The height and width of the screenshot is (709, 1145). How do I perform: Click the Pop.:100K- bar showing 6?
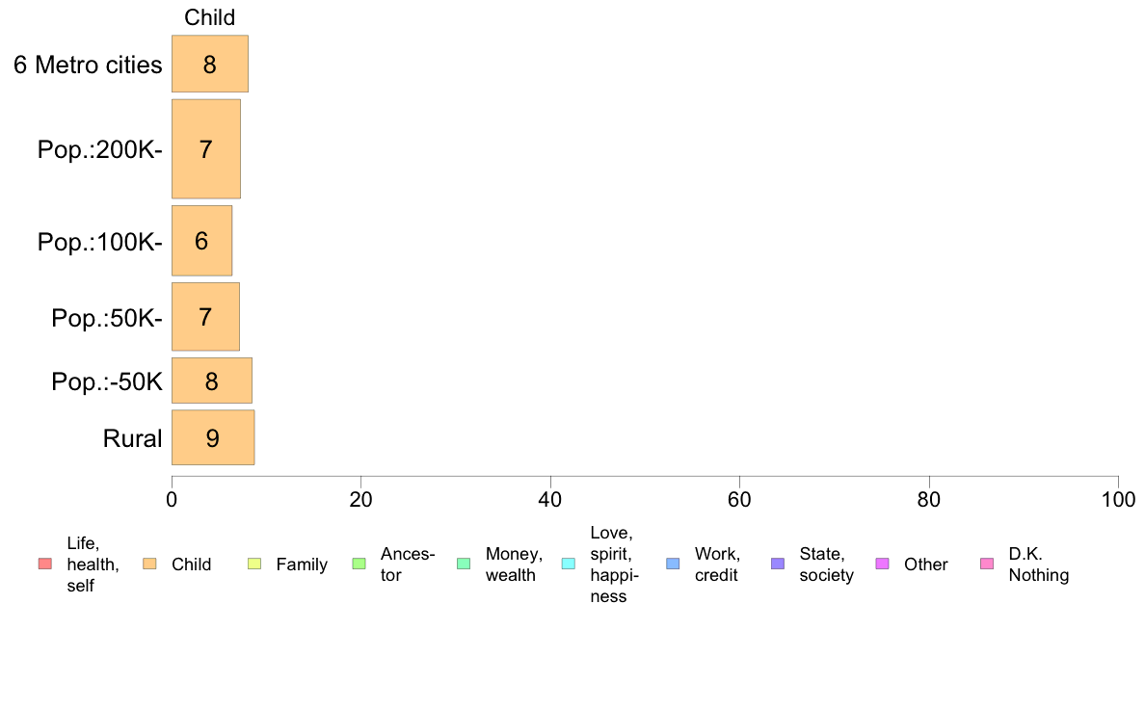202,241
